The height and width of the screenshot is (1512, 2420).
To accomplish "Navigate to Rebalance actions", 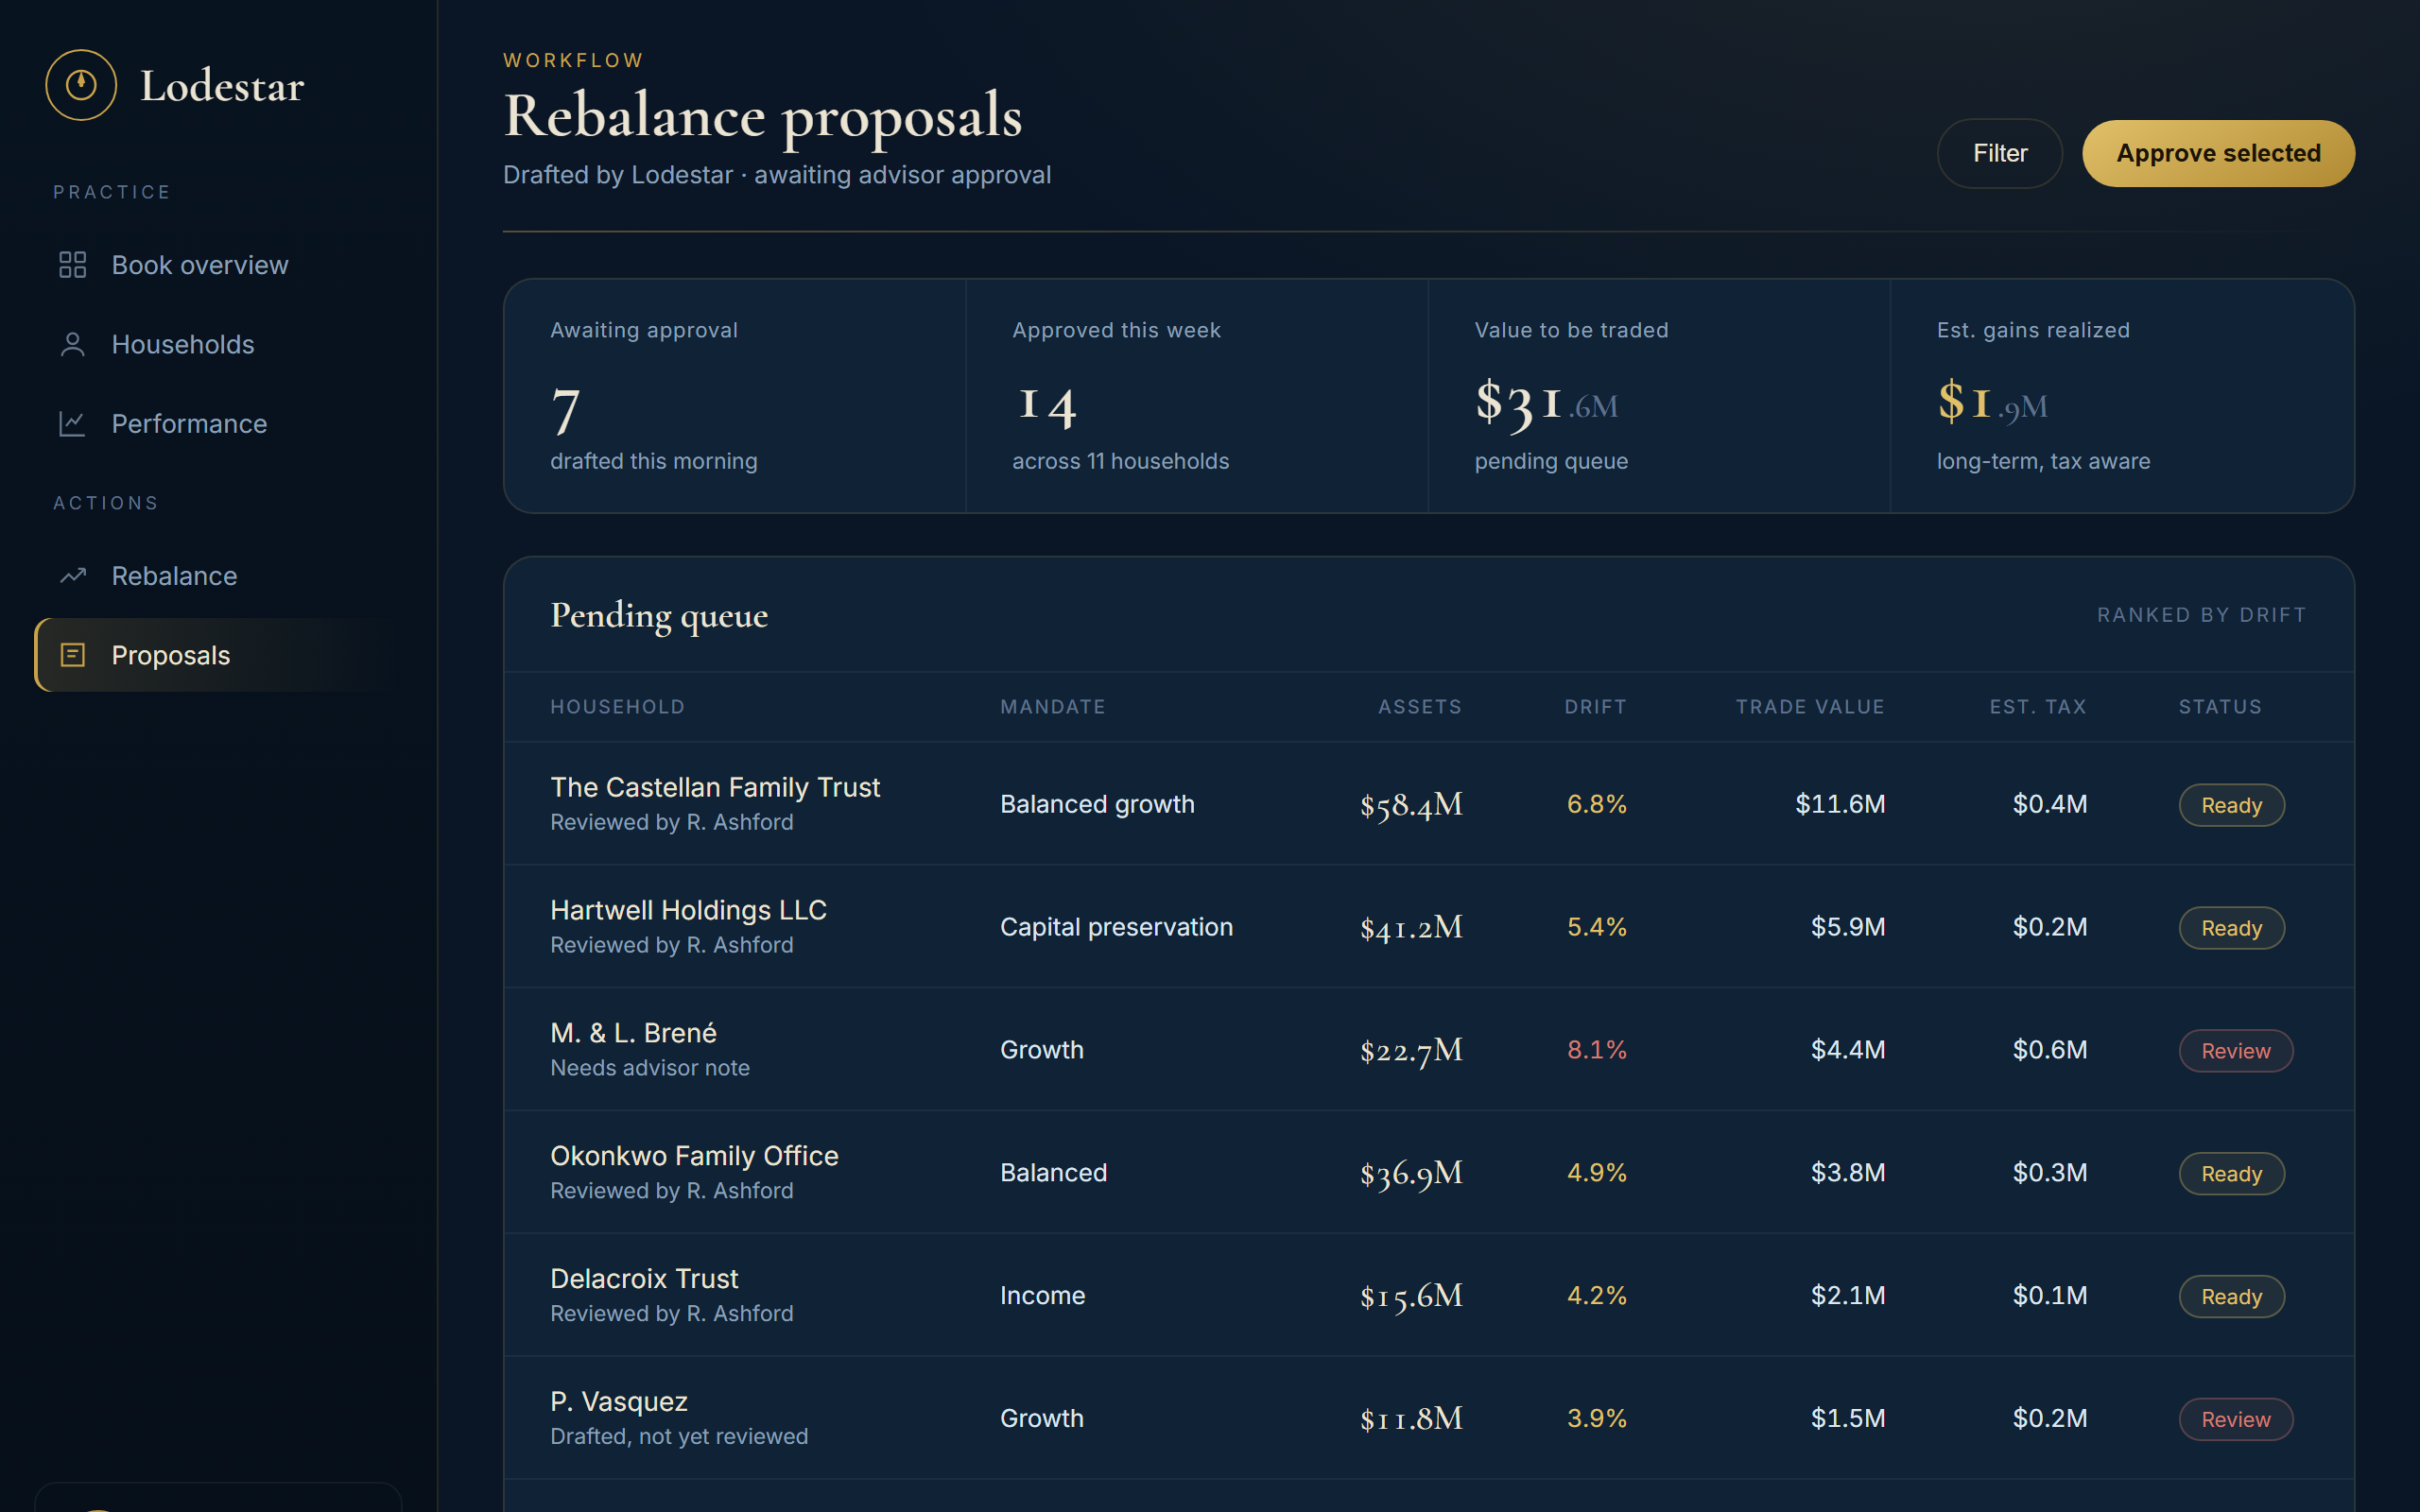I will point(218,576).
